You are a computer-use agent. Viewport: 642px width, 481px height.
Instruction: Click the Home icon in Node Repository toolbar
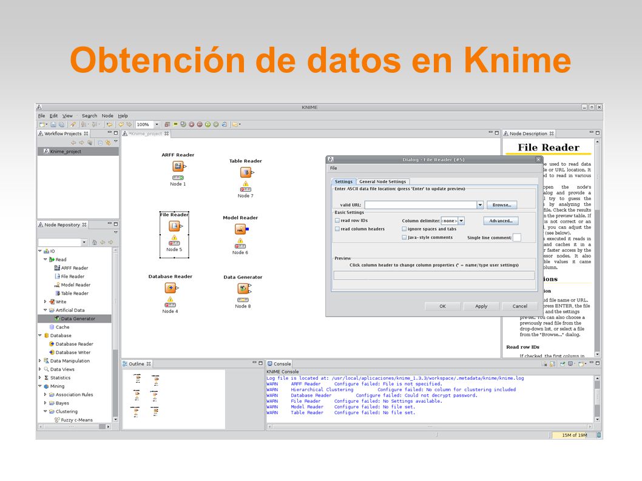[95, 243]
